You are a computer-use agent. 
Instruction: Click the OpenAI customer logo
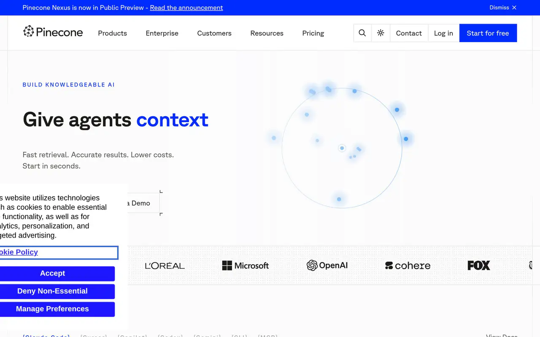(x=327, y=265)
